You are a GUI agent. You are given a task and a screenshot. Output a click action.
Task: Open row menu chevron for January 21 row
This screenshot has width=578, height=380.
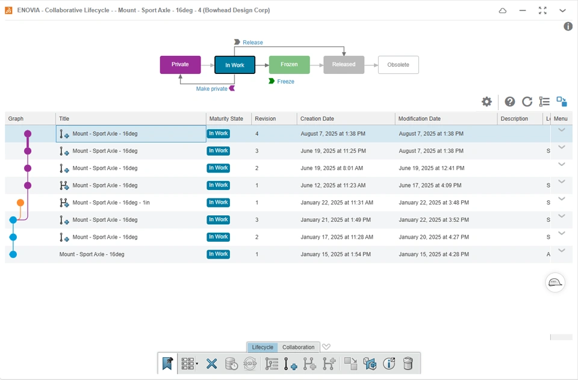click(x=561, y=216)
